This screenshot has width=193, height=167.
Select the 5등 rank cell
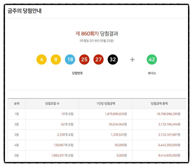tap(17, 155)
